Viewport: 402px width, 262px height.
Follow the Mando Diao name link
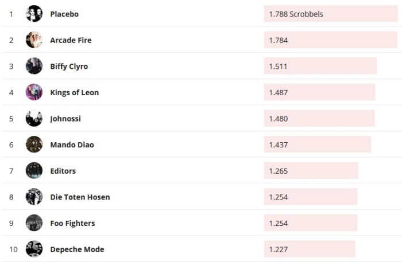[72, 144]
